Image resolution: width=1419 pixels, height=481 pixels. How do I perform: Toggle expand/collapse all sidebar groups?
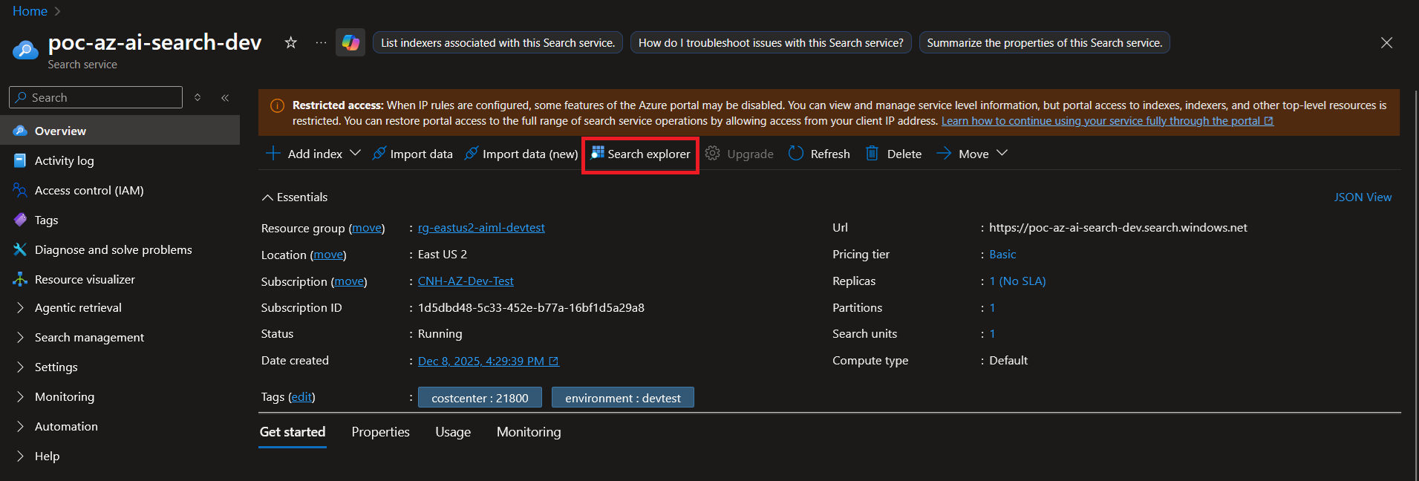[198, 97]
